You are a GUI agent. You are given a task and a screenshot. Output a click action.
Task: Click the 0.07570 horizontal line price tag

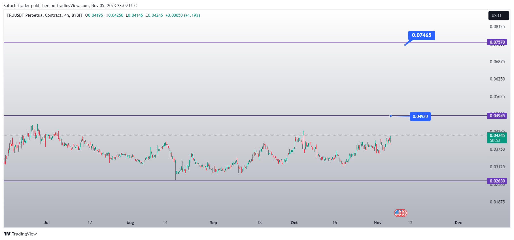497,42
